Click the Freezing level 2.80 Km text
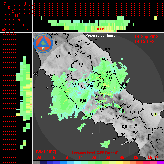The height and width of the screenshot is (164, 164). coord(95,152)
